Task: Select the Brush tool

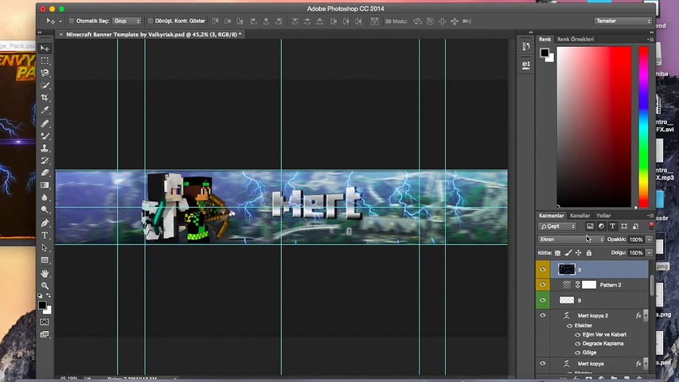Action: click(45, 135)
